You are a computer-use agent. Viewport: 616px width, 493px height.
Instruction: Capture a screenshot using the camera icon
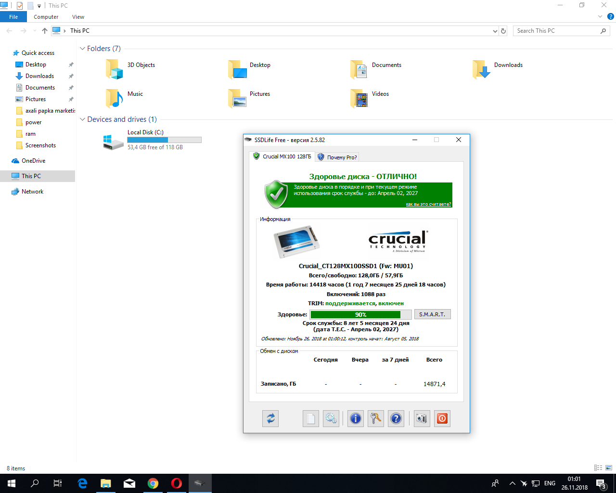[x=422, y=418]
